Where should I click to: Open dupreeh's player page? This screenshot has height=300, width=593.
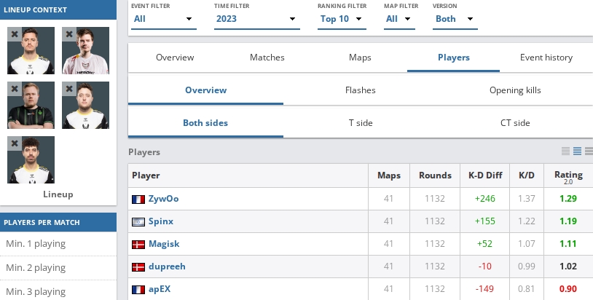(167, 267)
